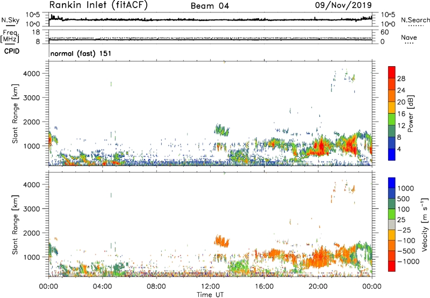The height and width of the screenshot is (298, 430).
Task: Select the 'CPID' row label
Action: [x=11, y=51]
